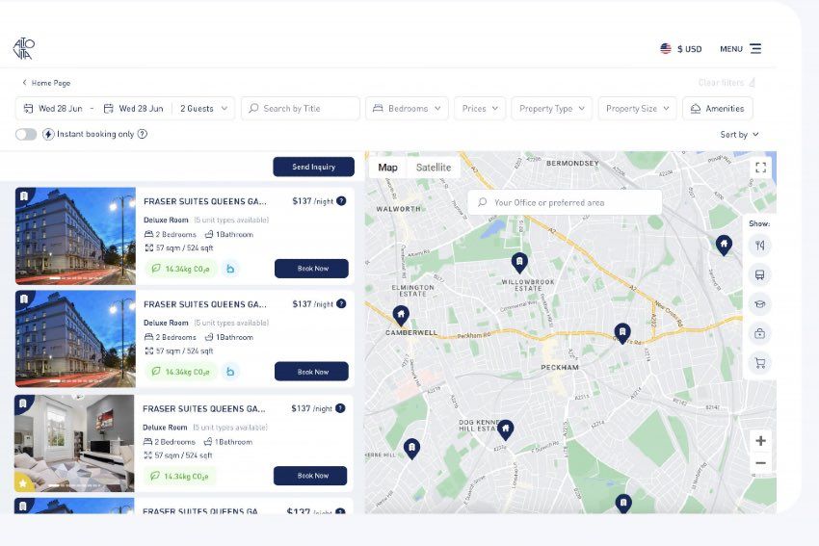The image size is (819, 546).
Task: Open check-in date Wed 28 Jun
Action: click(x=53, y=109)
